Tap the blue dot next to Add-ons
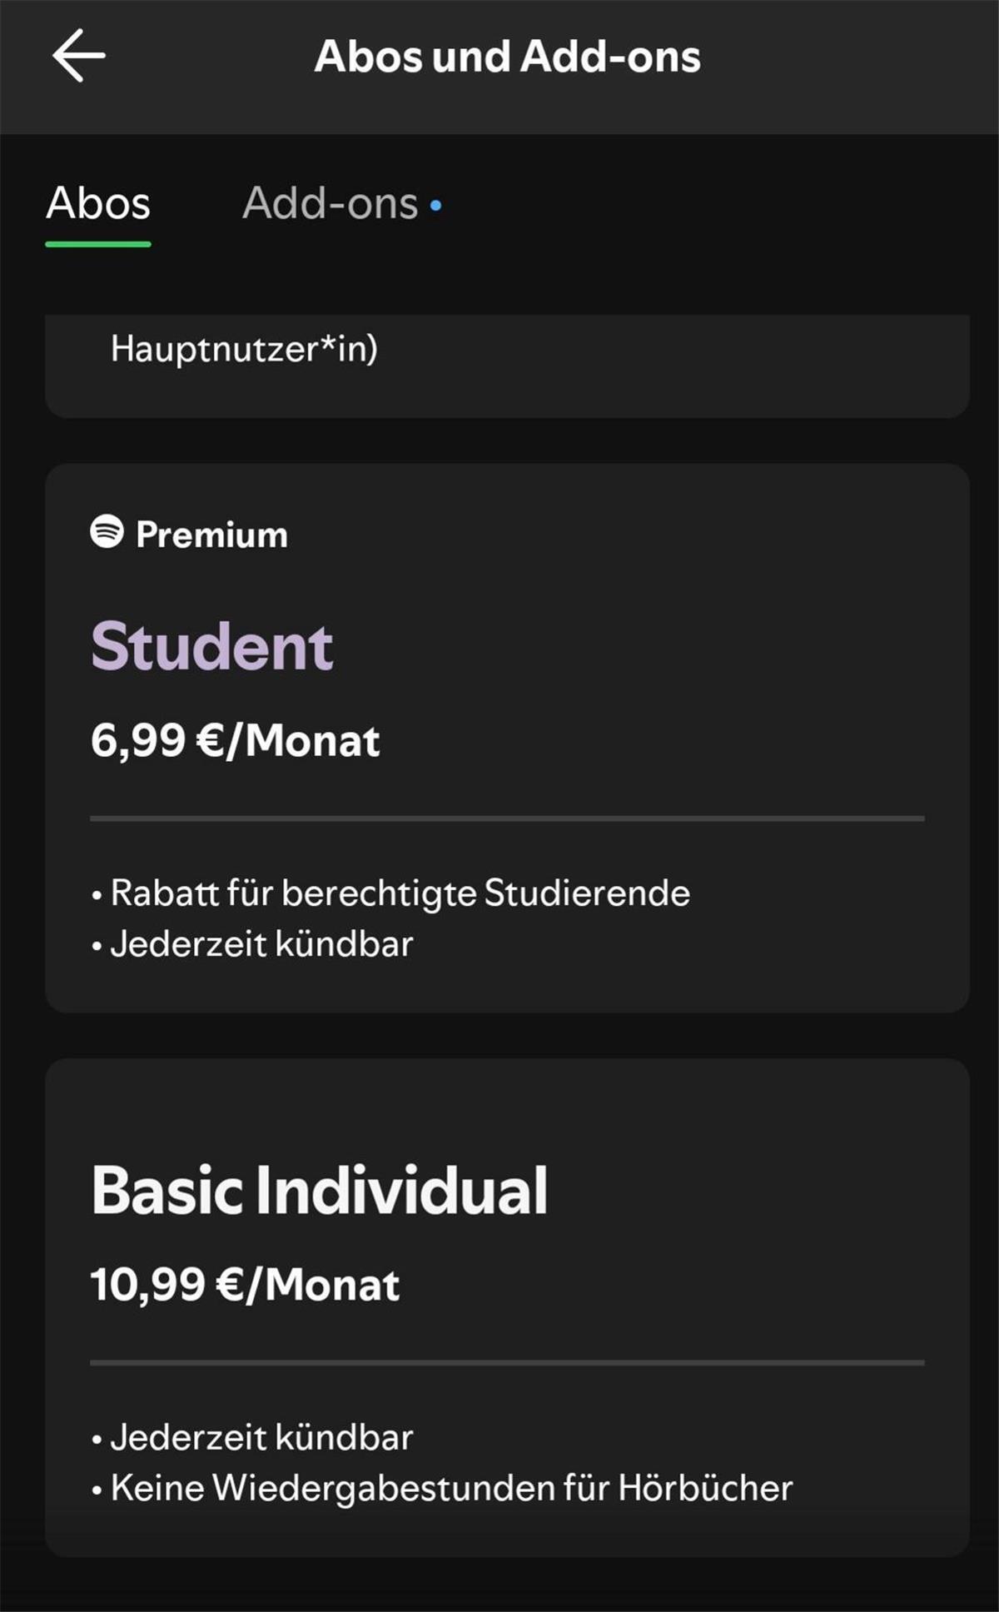This screenshot has height=1612, width=999. point(435,205)
